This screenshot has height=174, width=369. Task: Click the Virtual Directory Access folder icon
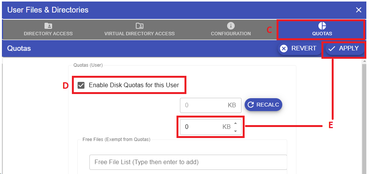139,26
